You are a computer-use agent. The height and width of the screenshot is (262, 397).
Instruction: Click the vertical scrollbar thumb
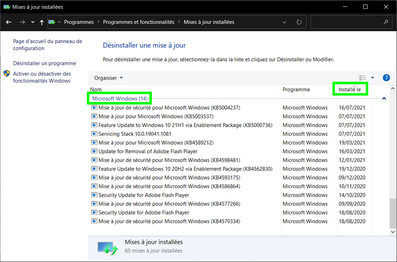393,213
